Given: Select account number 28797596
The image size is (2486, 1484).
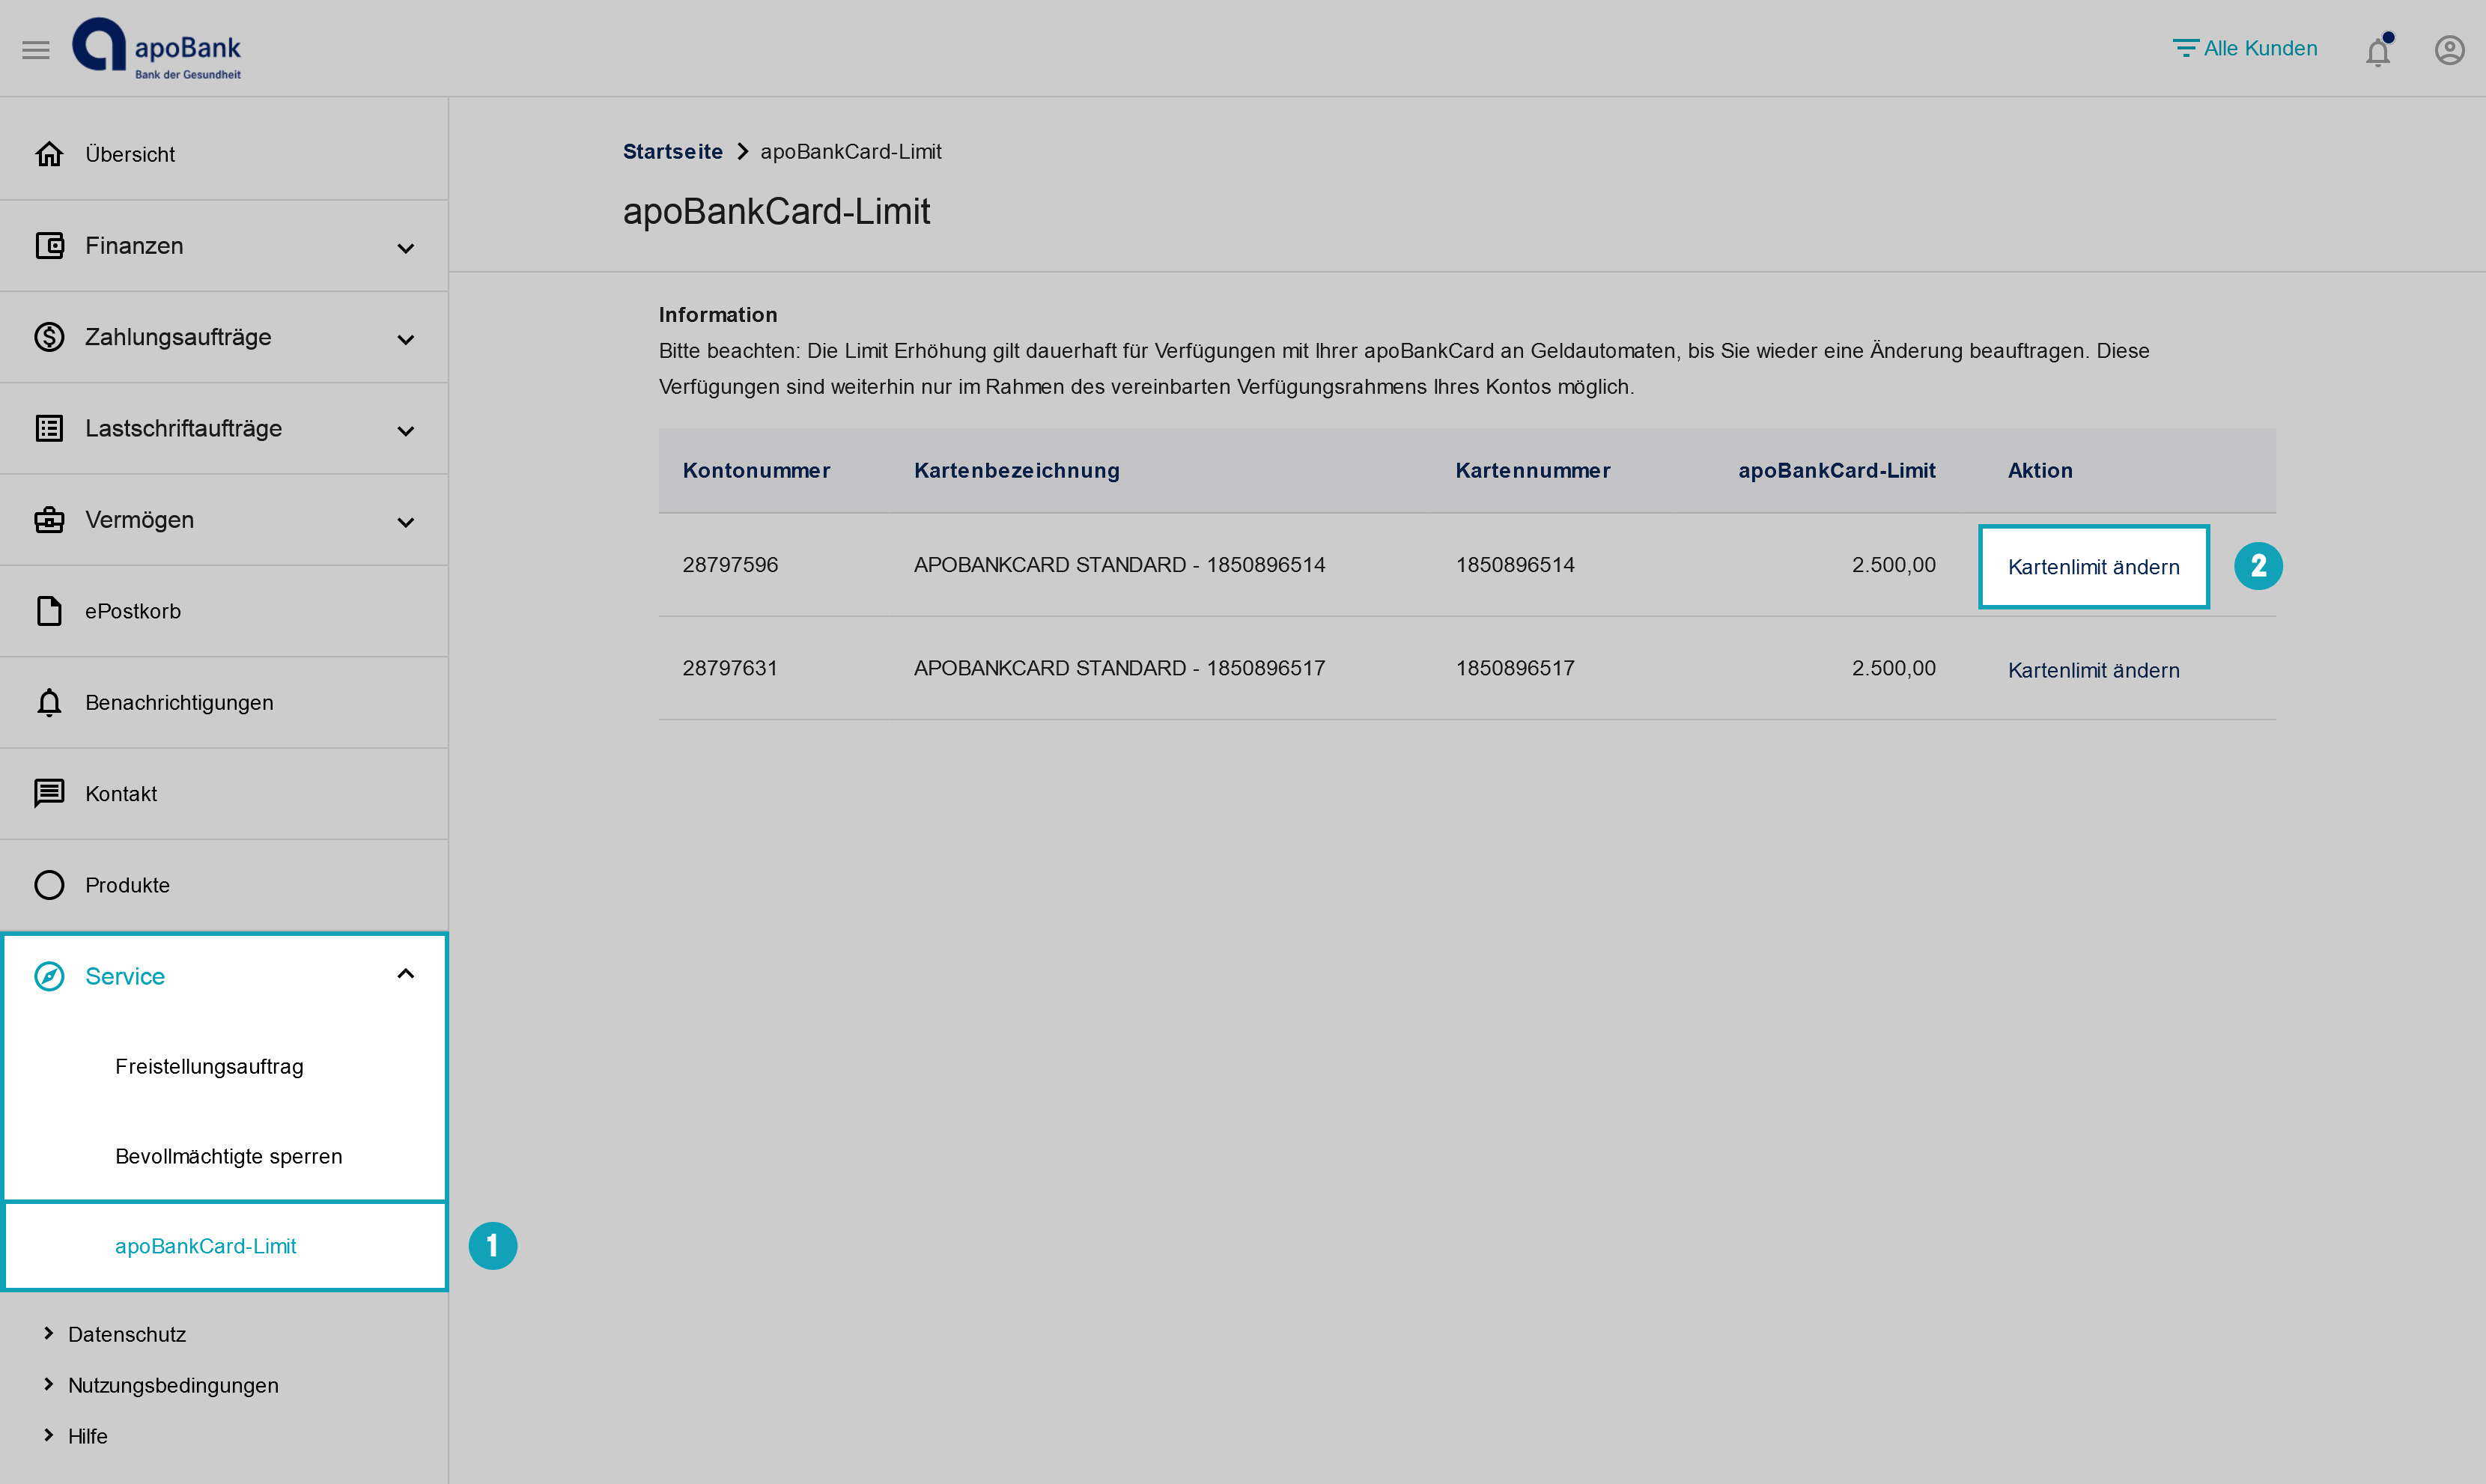Looking at the screenshot, I should point(730,565).
